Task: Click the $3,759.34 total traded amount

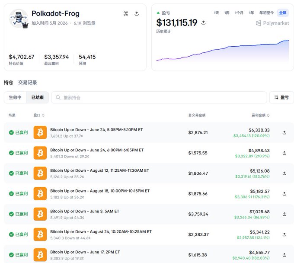Action: (x=198, y=214)
